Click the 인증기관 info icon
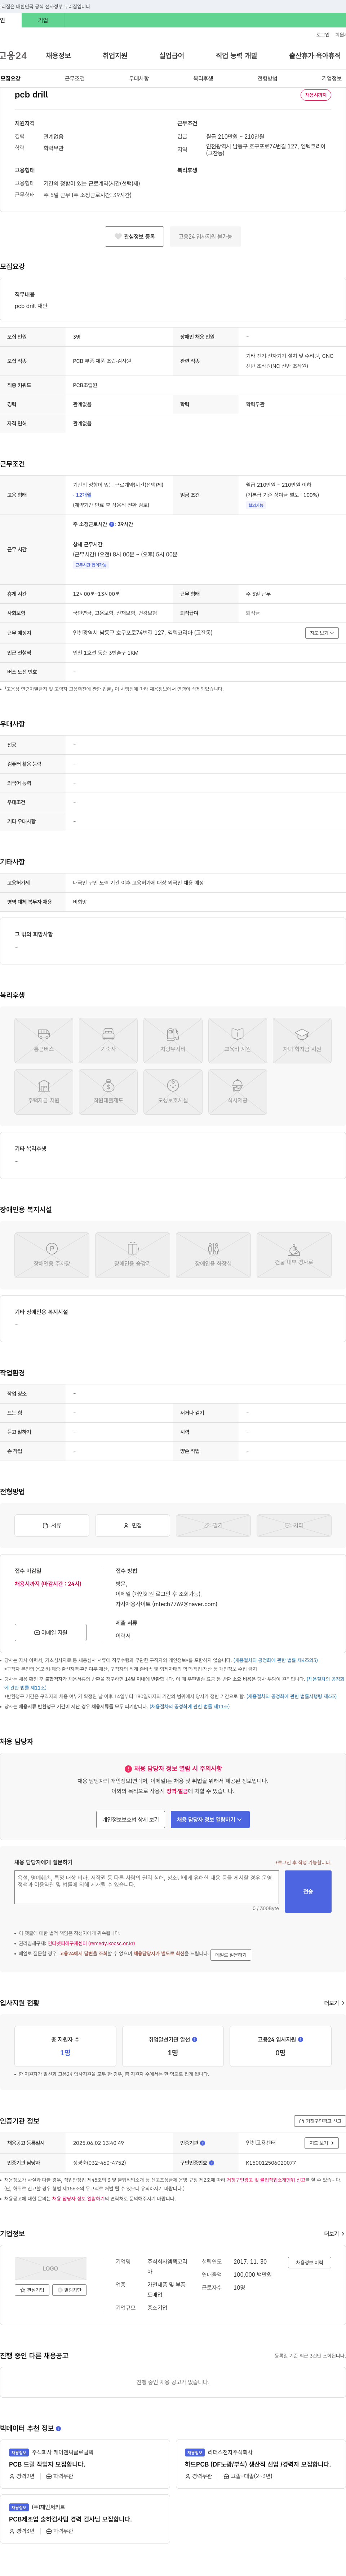346x2576 pixels. (203, 2143)
